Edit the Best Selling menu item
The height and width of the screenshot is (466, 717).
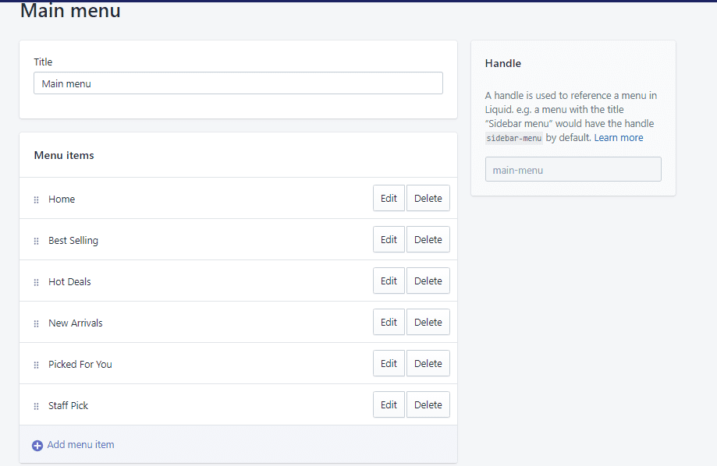click(x=389, y=239)
